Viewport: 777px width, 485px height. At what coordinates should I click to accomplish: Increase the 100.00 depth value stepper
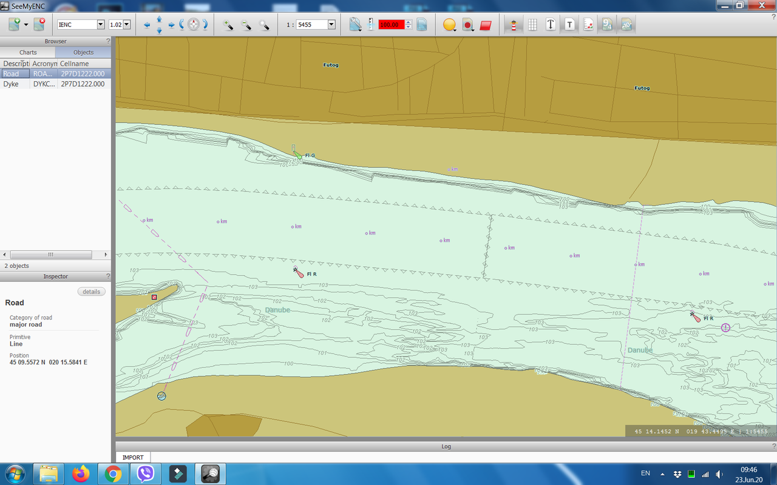(x=409, y=22)
